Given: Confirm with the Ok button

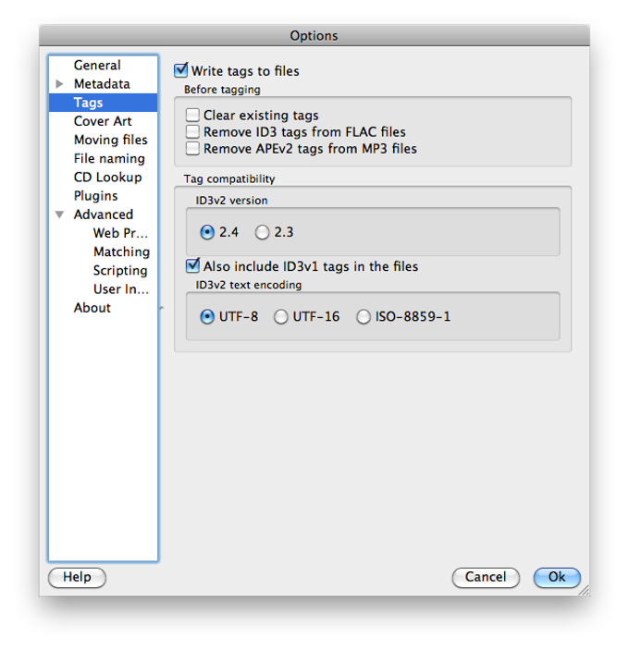Looking at the screenshot, I should pyautogui.click(x=557, y=578).
